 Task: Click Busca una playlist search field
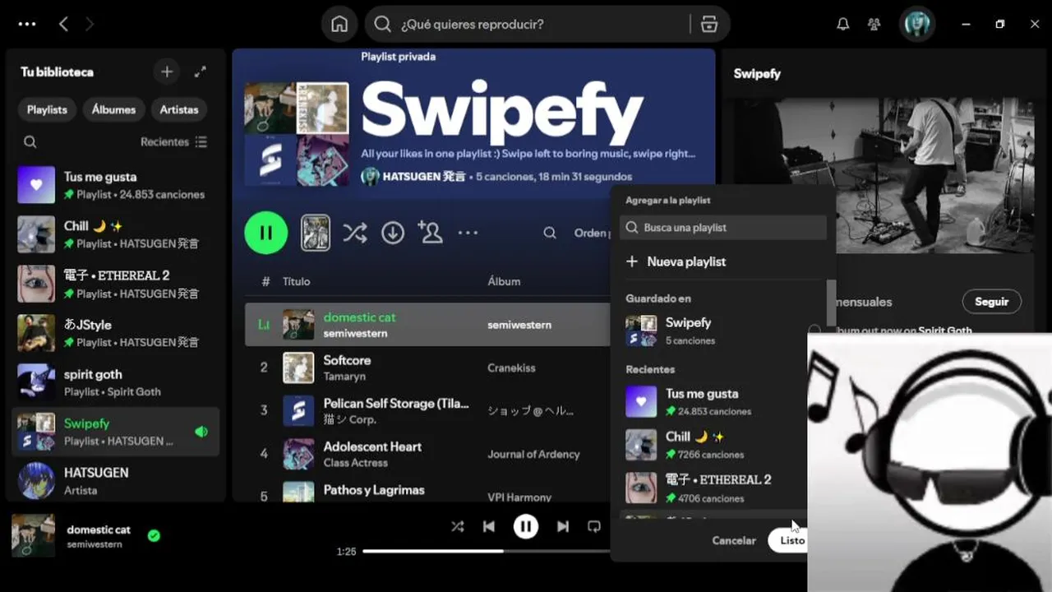(x=723, y=228)
